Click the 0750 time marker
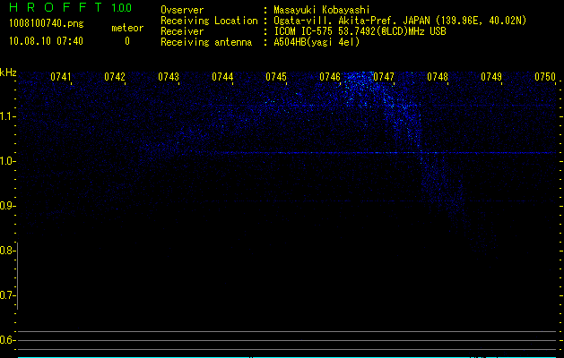The image size is (564, 358). (545, 77)
